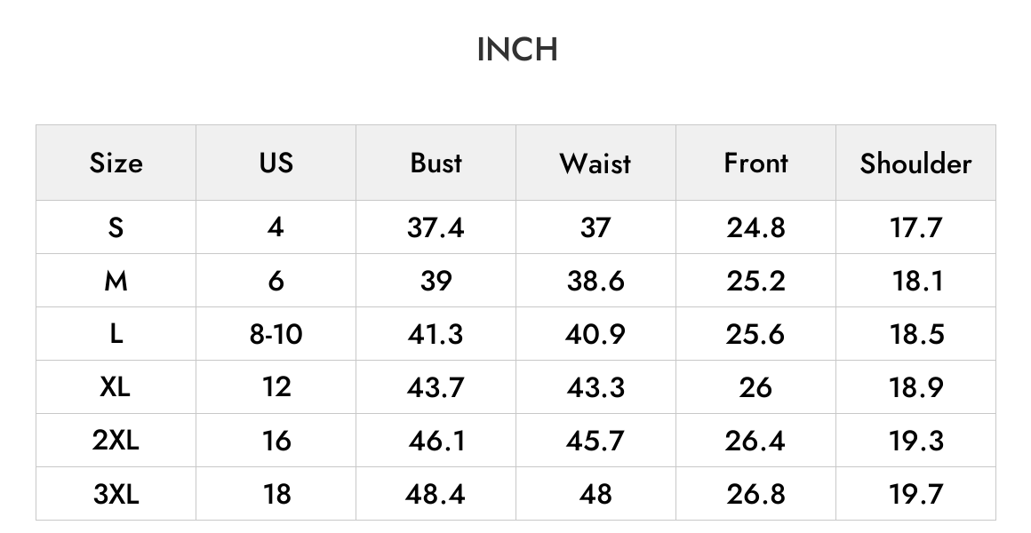Viewport: 1031px width, 533px height.
Task: Select the shoulder value 18.9
Action: pyautogui.click(x=916, y=387)
